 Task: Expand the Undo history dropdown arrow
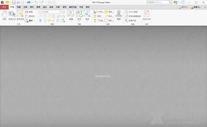(x=39, y=2)
